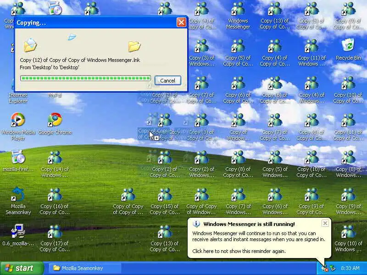The height and width of the screenshot is (275, 367).
Task: Switch to Mozilla Seamonkey taskbar window
Action: click(x=85, y=268)
